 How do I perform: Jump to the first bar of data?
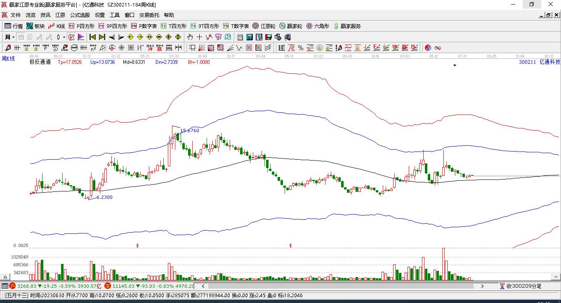[92, 37]
